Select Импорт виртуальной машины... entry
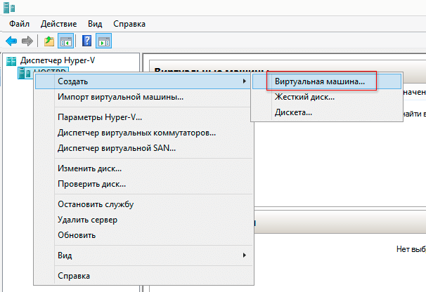426x292 pixels. click(144, 97)
